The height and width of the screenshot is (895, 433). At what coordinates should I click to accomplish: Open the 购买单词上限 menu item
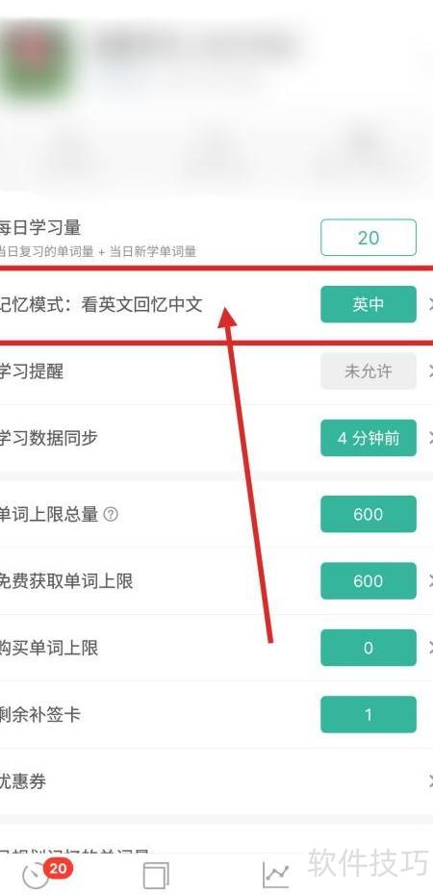click(x=216, y=648)
